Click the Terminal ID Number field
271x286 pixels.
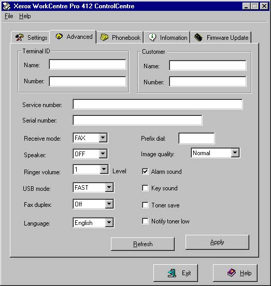point(88,81)
